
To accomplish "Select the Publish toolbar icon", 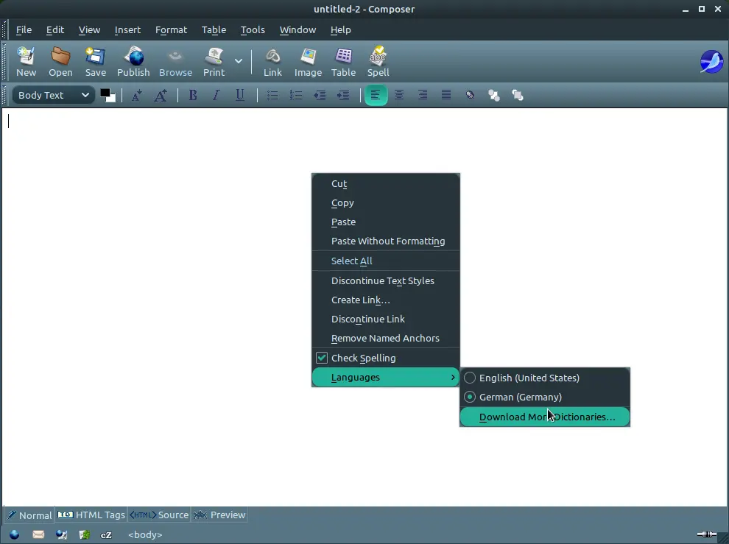I will tap(133, 61).
